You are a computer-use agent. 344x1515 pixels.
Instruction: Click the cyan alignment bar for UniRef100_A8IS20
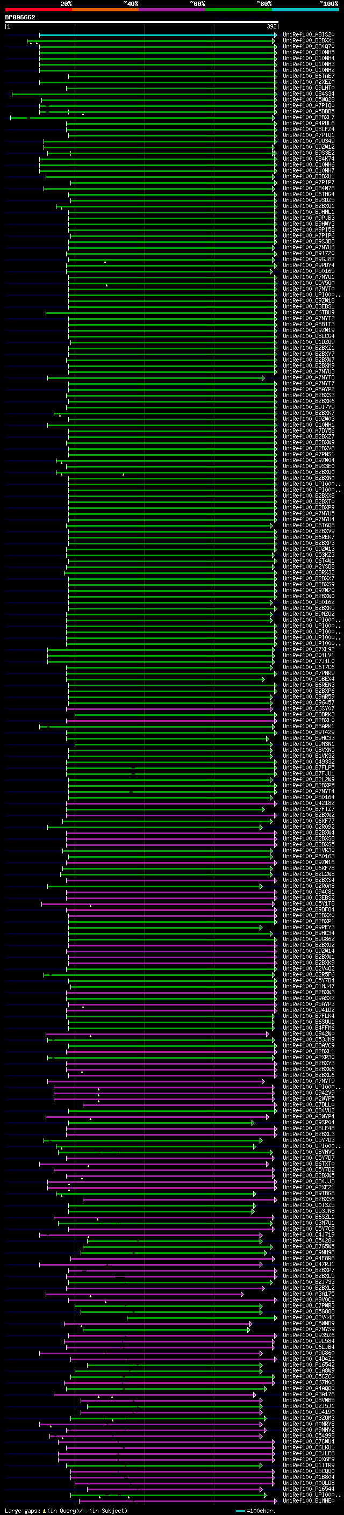point(157,35)
